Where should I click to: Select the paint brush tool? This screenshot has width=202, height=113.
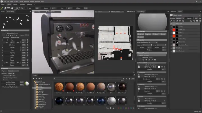tap(2, 8)
